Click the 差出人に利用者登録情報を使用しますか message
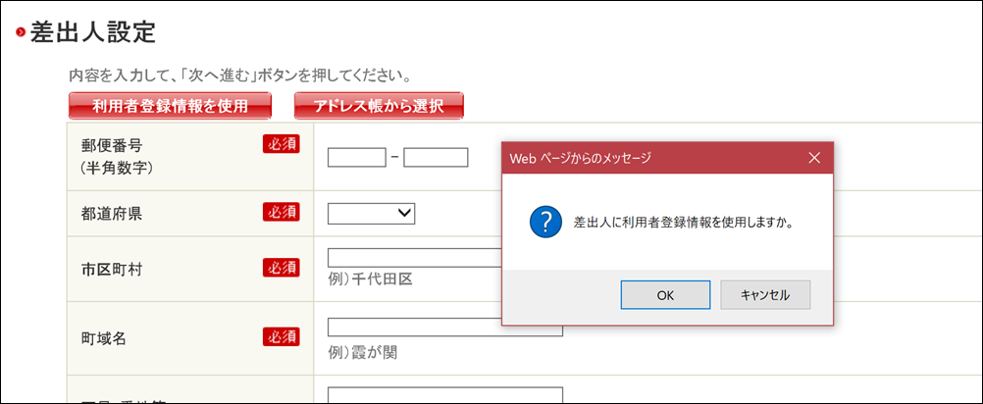Viewport: 983px width, 404px height. 684,223
